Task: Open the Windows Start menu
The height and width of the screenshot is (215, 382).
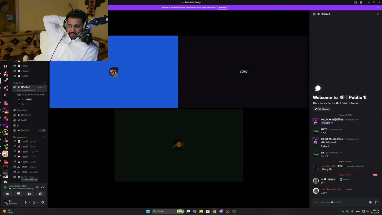Action: point(148,211)
